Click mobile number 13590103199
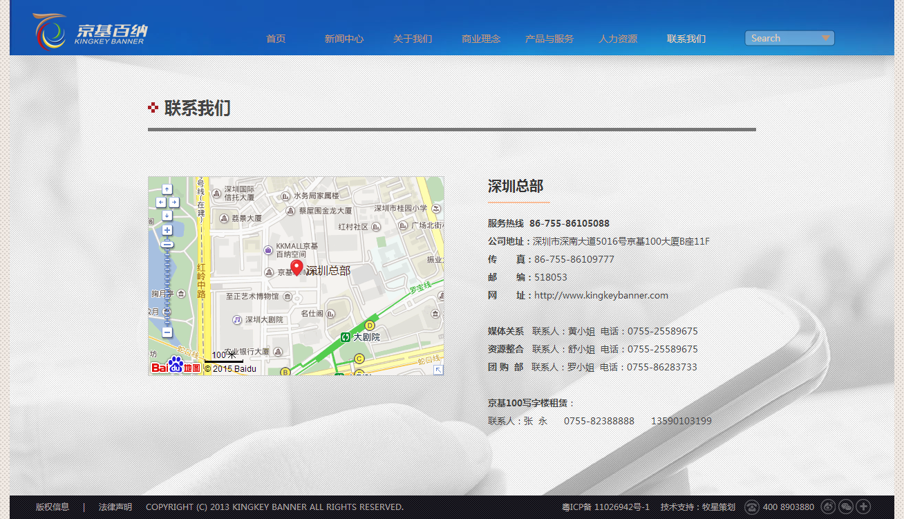Image resolution: width=904 pixels, height=519 pixels. click(x=681, y=422)
